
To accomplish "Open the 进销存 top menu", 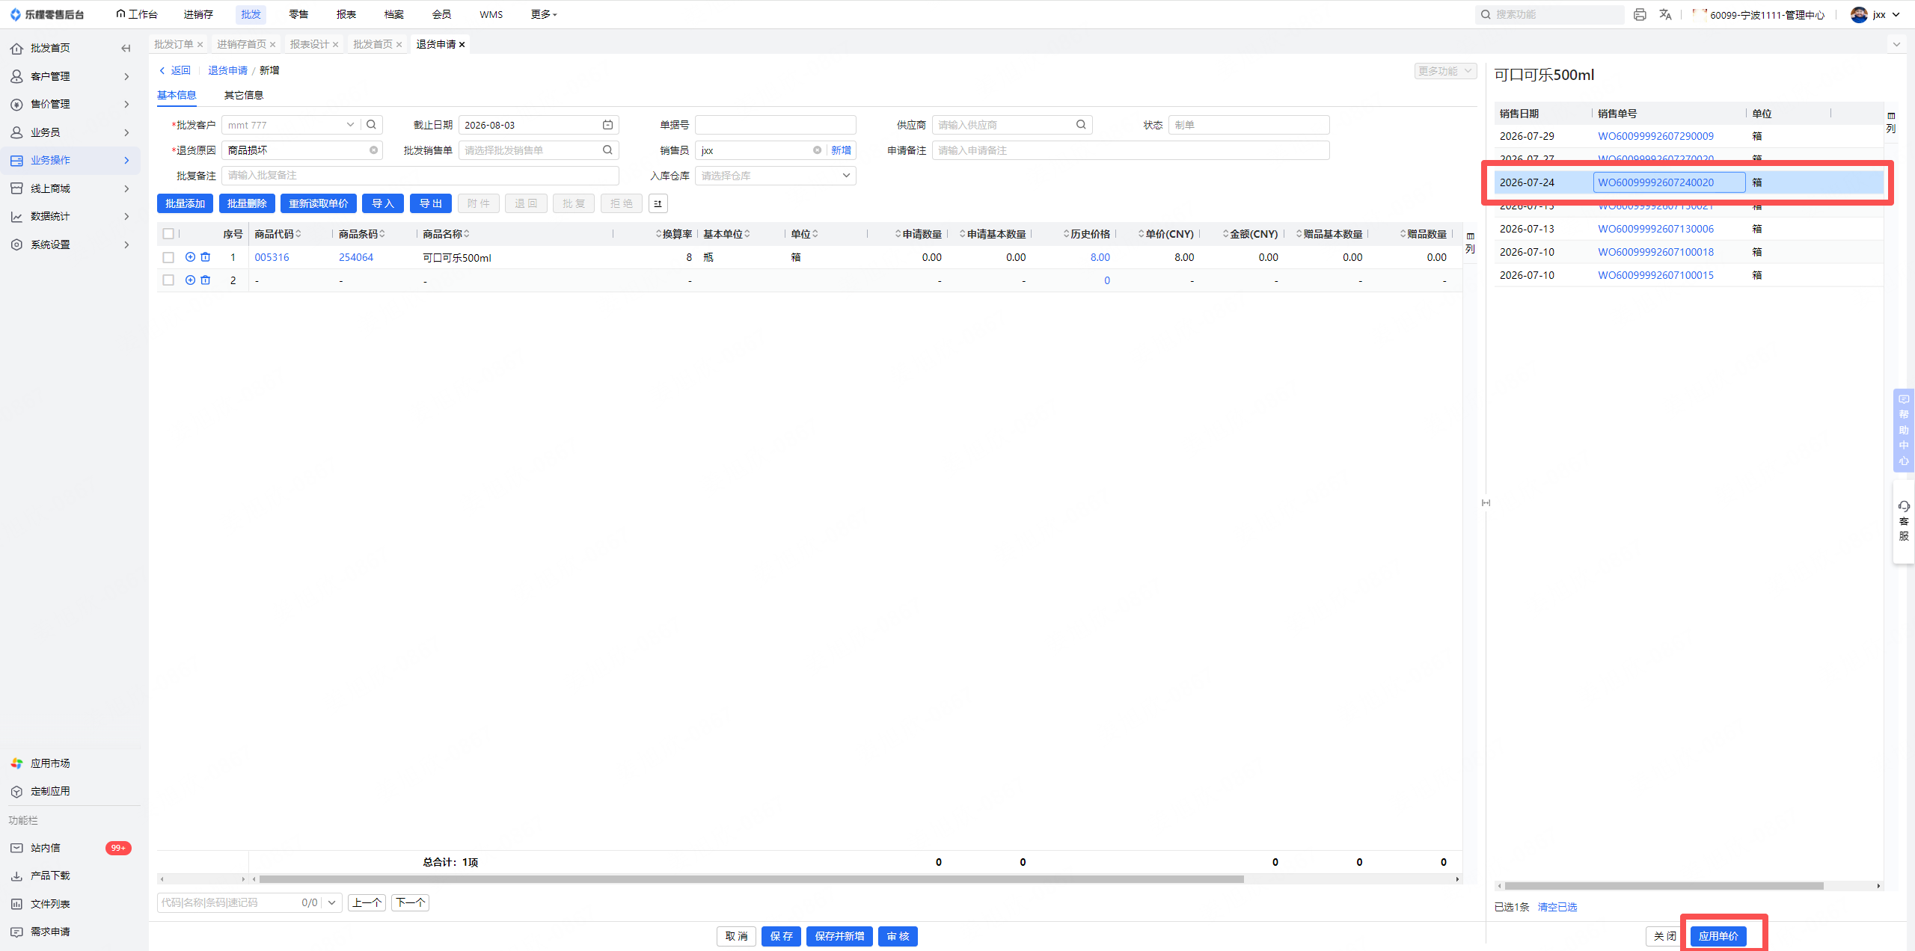I will (x=198, y=14).
